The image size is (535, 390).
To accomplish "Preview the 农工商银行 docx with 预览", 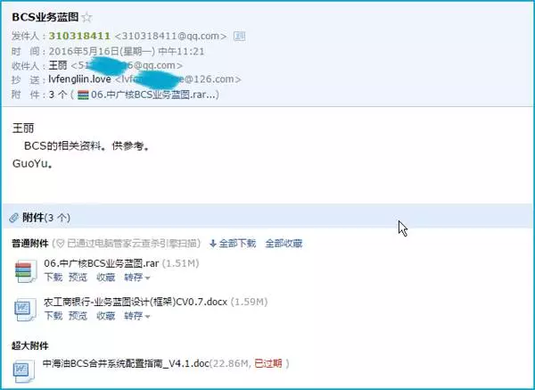I will (78, 316).
